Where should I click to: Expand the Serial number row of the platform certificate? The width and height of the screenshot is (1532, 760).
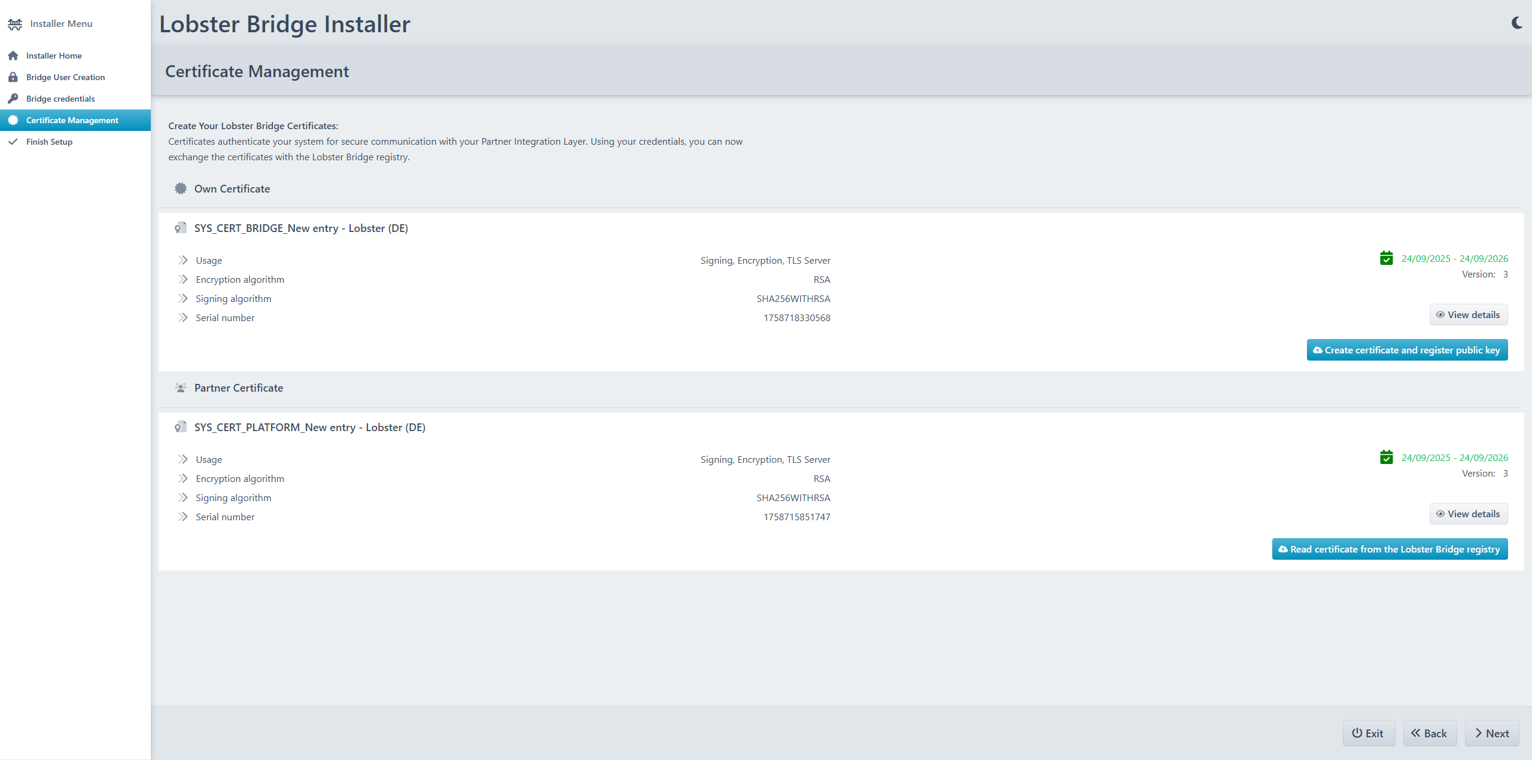click(183, 517)
